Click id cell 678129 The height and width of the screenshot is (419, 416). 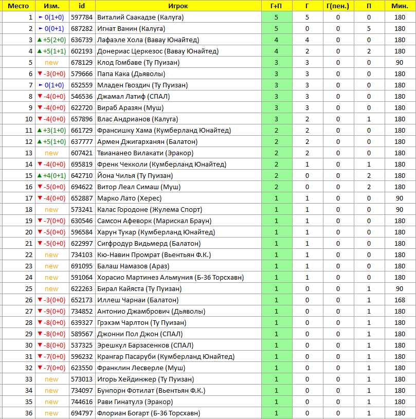click(82, 63)
